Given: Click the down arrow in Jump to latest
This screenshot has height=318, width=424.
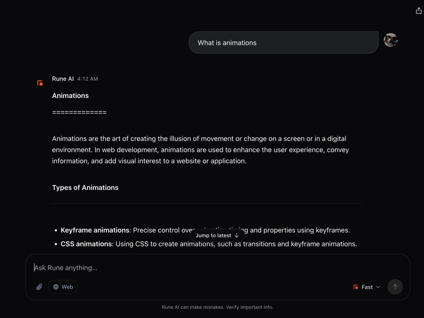Looking at the screenshot, I should (237, 235).
